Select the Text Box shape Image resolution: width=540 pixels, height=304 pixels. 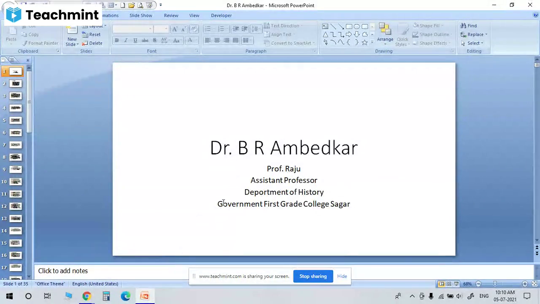pyautogui.click(x=325, y=26)
